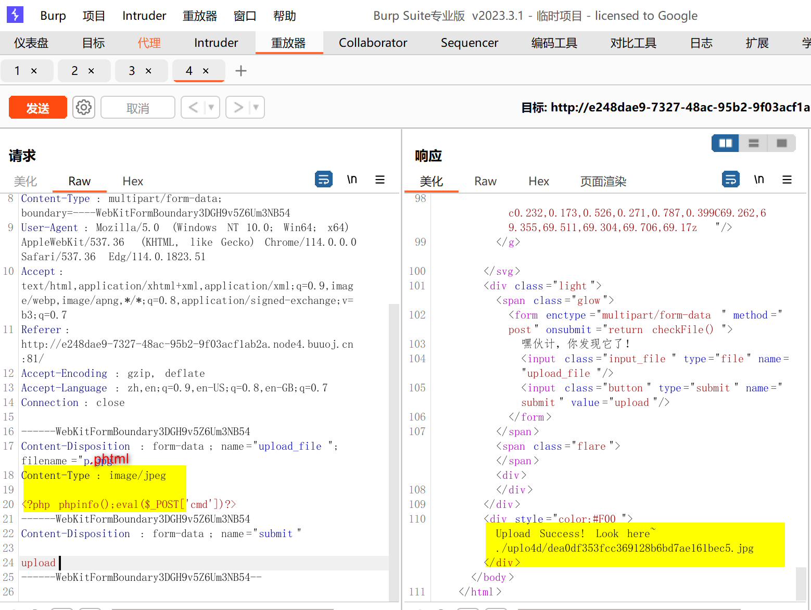Viewport: 811px width, 610px height.
Task: Click the 嘿伙计，你发现它了！ response text
Action: pos(577,344)
